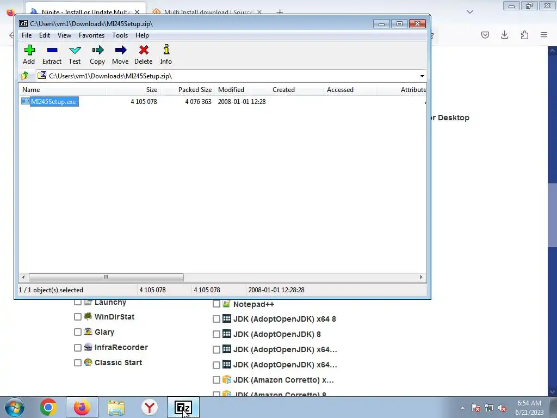Extract the archive with the Extract icon
This screenshot has height=418, width=557.
pos(52,50)
